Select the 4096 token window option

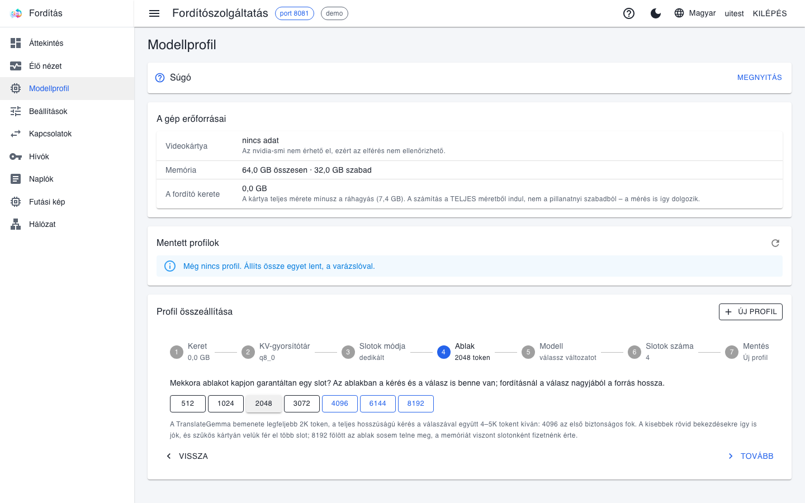(340, 404)
